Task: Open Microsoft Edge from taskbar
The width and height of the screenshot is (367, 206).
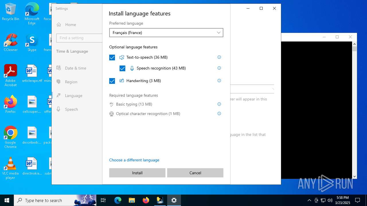Action: click(x=118, y=200)
